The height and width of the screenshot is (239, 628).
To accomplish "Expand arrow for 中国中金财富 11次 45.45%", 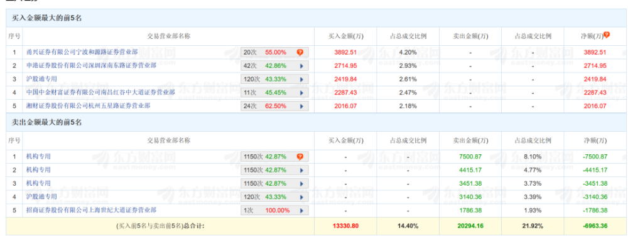I will pyautogui.click(x=301, y=93).
